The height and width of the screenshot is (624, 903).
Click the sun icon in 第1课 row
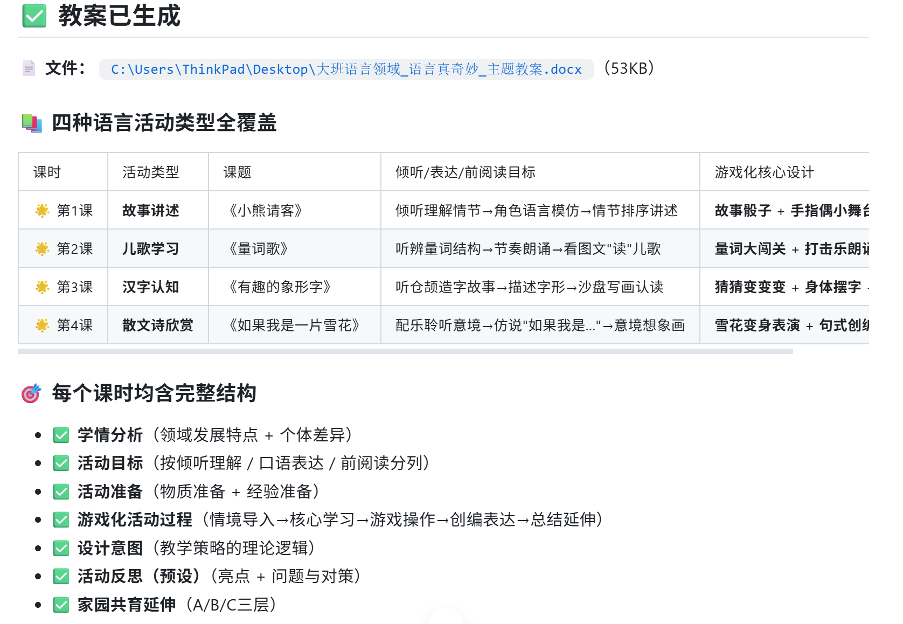pyautogui.click(x=42, y=210)
